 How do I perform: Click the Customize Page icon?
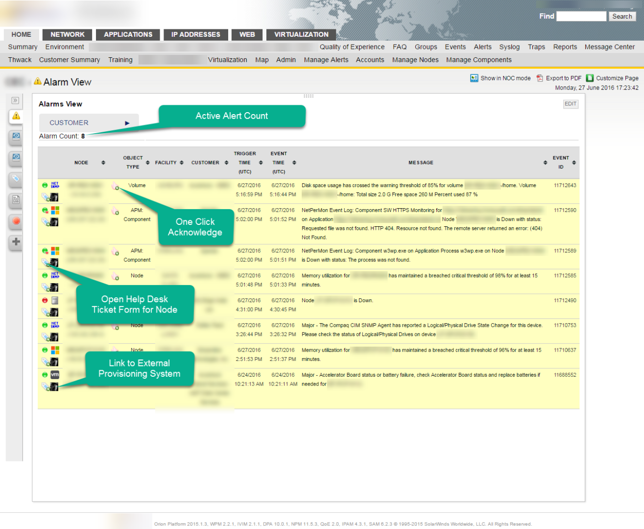(590, 78)
